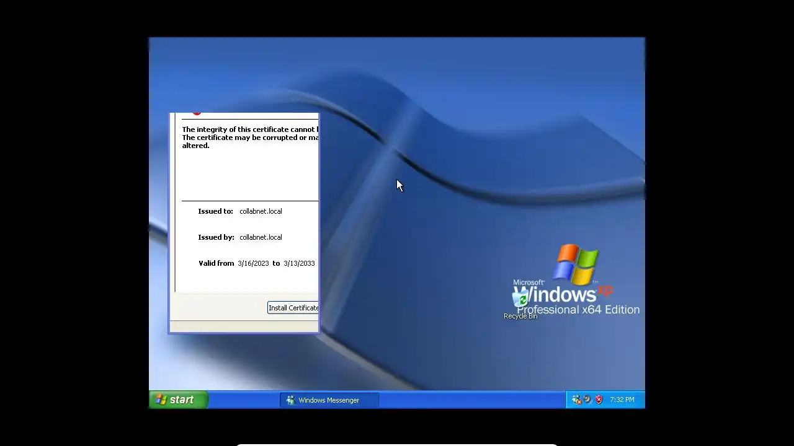Click the red certificate error icon
794x446 pixels.
coord(197,113)
